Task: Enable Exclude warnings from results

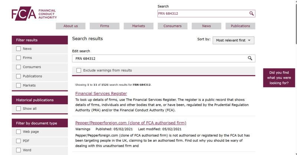Action: click(79, 70)
